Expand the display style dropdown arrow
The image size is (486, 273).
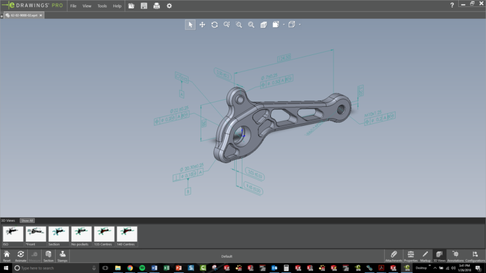pyautogui.click(x=284, y=25)
